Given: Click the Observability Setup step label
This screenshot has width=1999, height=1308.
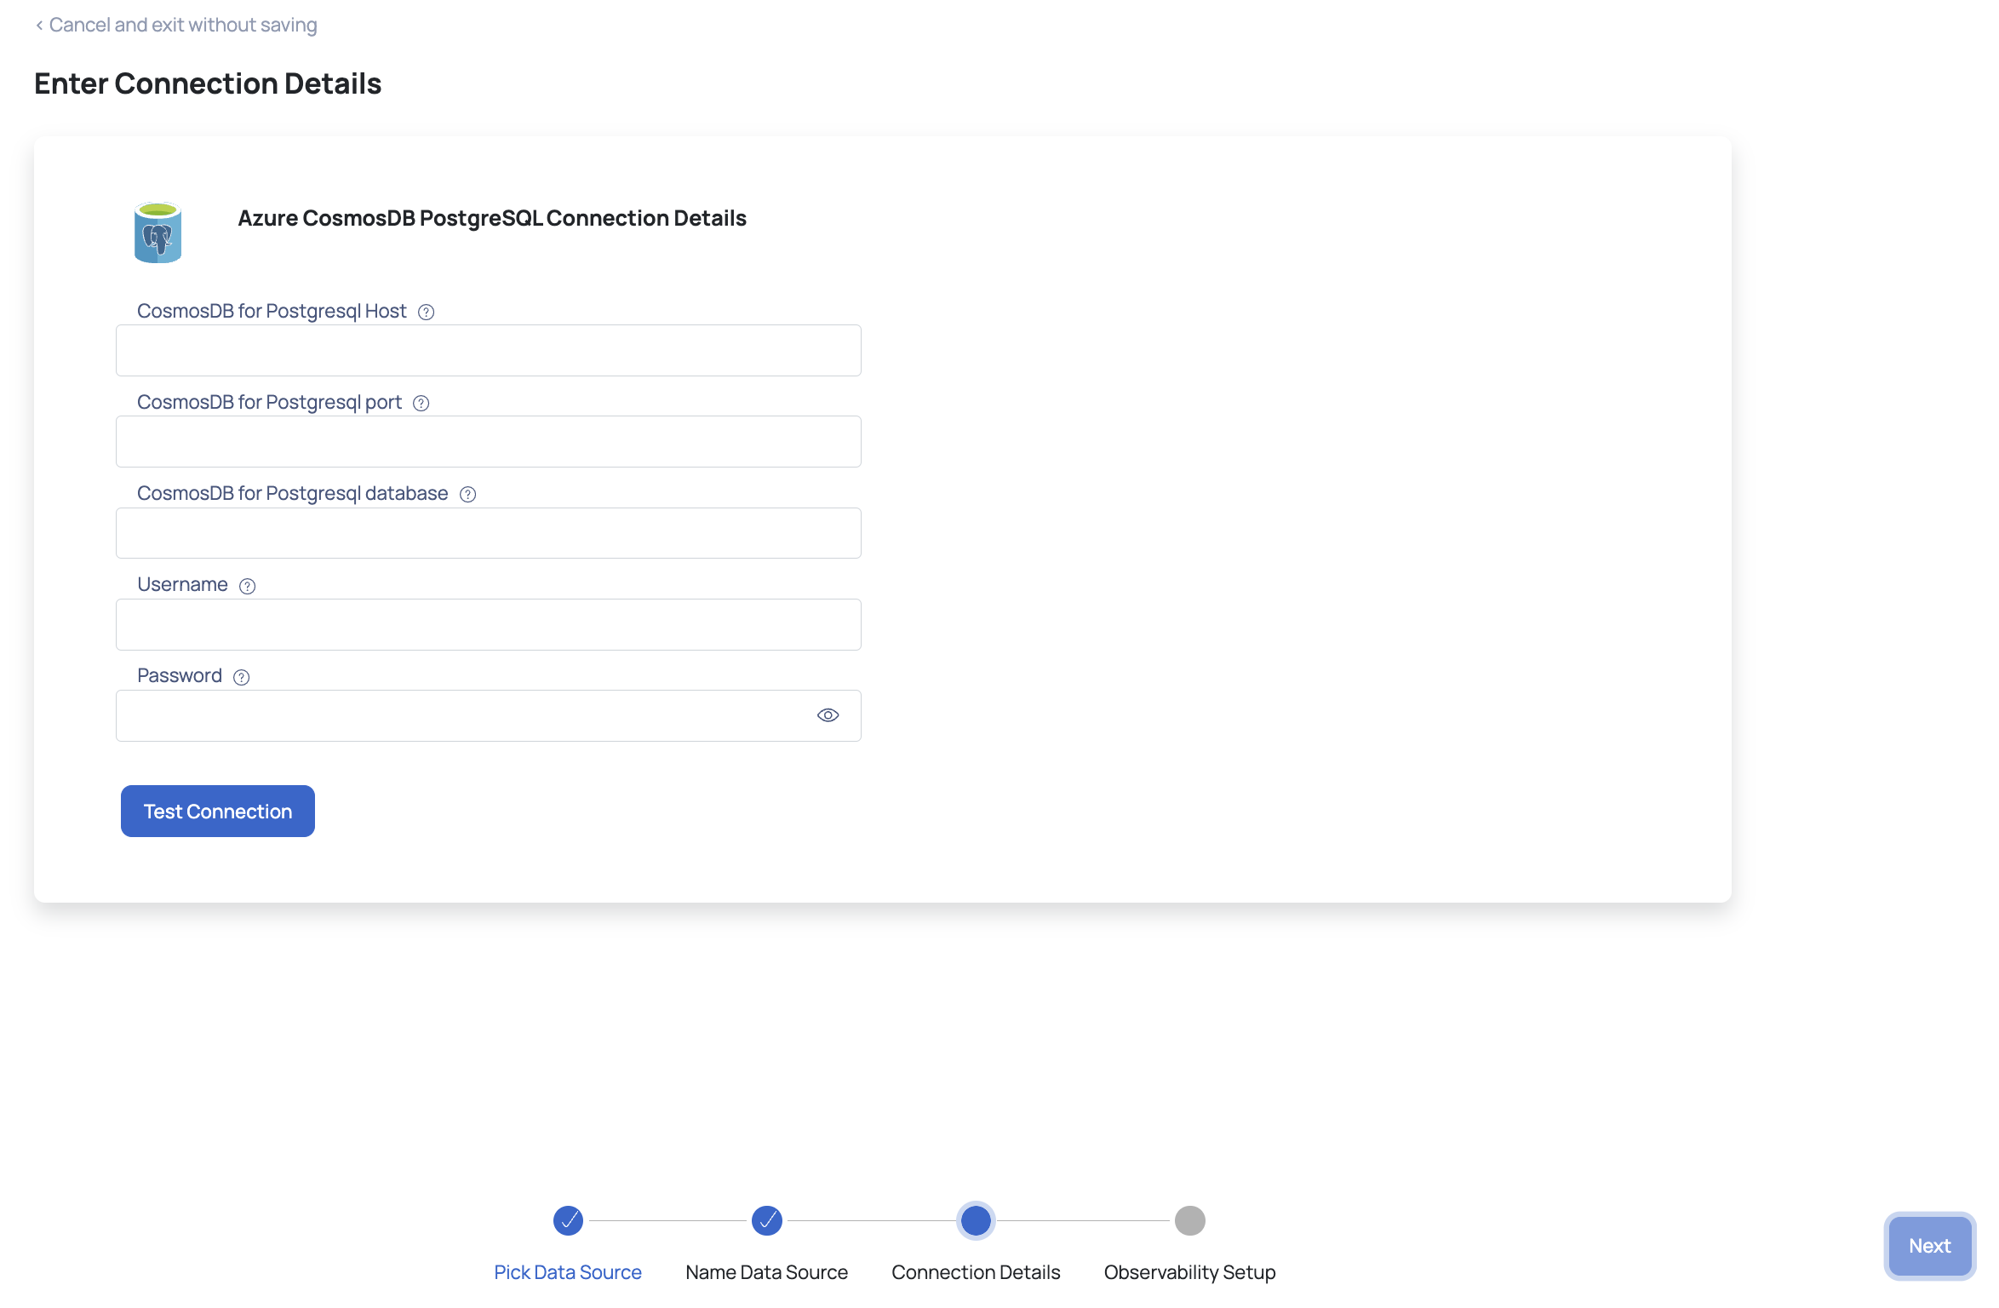Looking at the screenshot, I should [1190, 1272].
